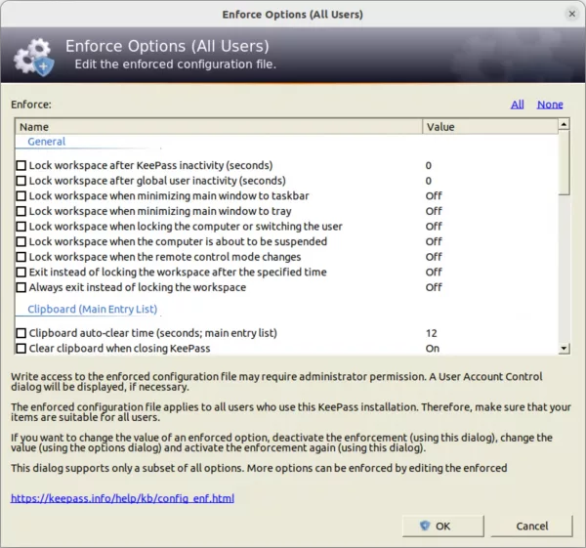The image size is (586, 548).
Task: Click Off value for minimizing to taskbar
Action: click(434, 196)
